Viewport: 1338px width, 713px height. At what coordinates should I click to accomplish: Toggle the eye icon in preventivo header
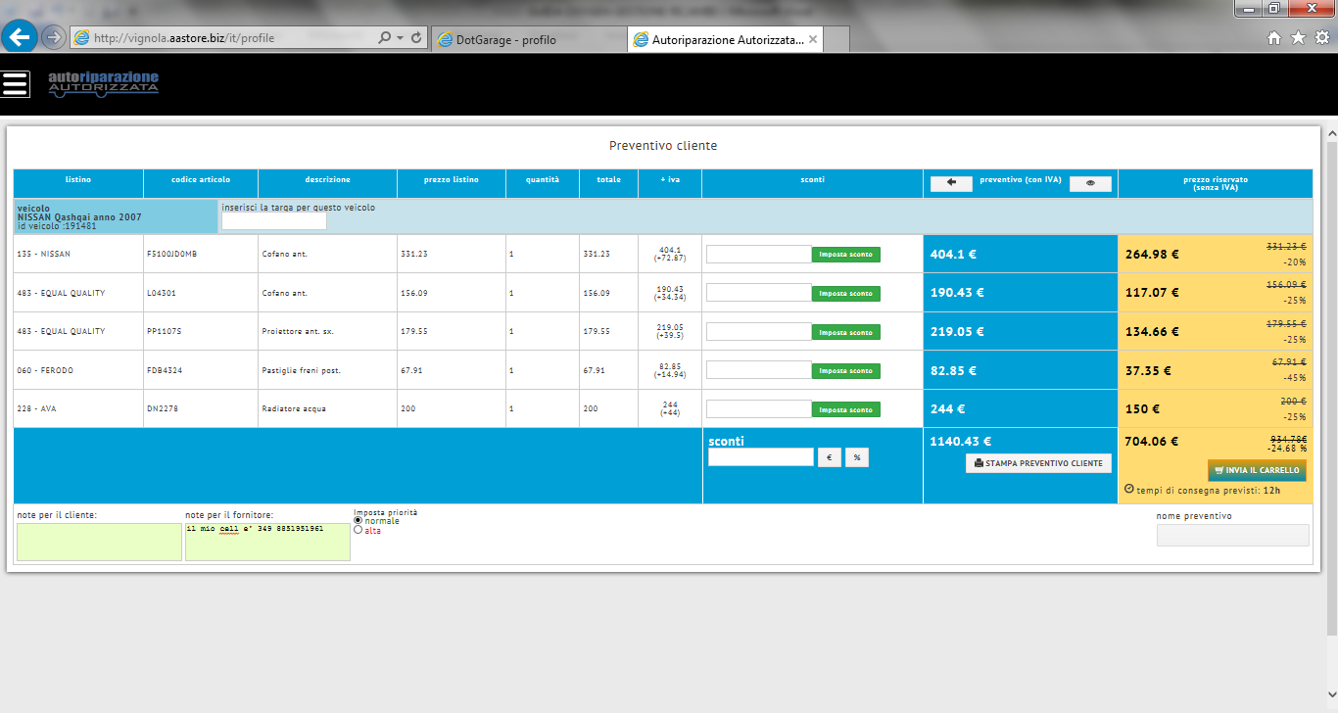pyautogui.click(x=1090, y=183)
